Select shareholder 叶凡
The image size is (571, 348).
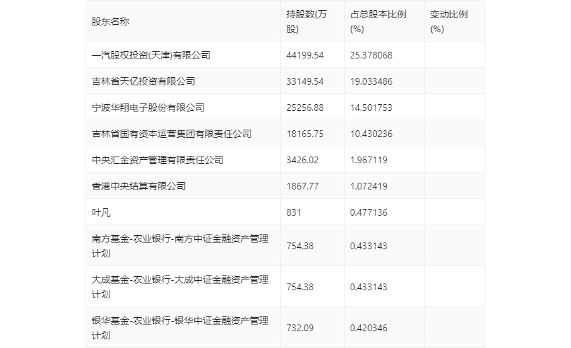click(101, 212)
